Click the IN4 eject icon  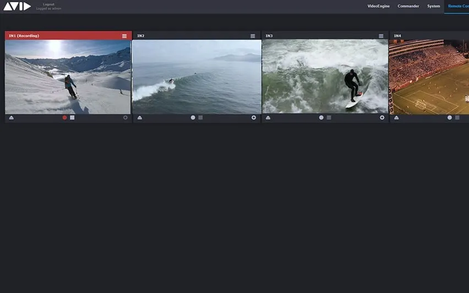[396, 118]
